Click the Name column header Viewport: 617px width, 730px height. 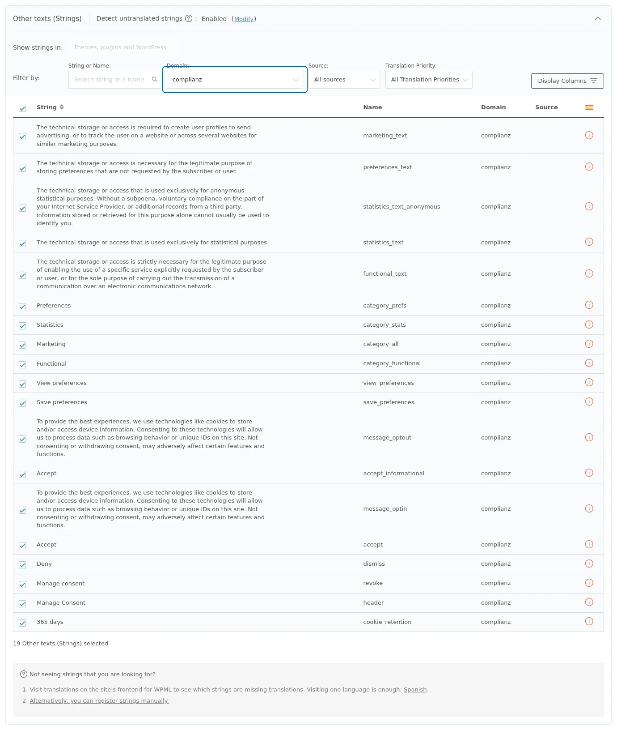click(x=372, y=107)
